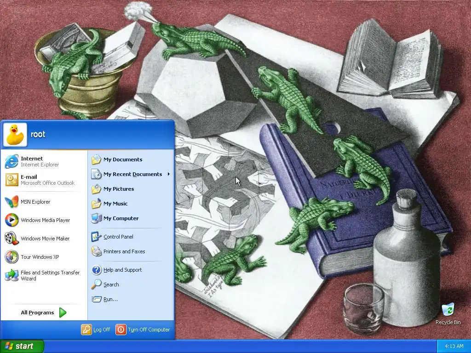Click the My Computer icon
The height and width of the screenshot is (353, 471).
97,218
